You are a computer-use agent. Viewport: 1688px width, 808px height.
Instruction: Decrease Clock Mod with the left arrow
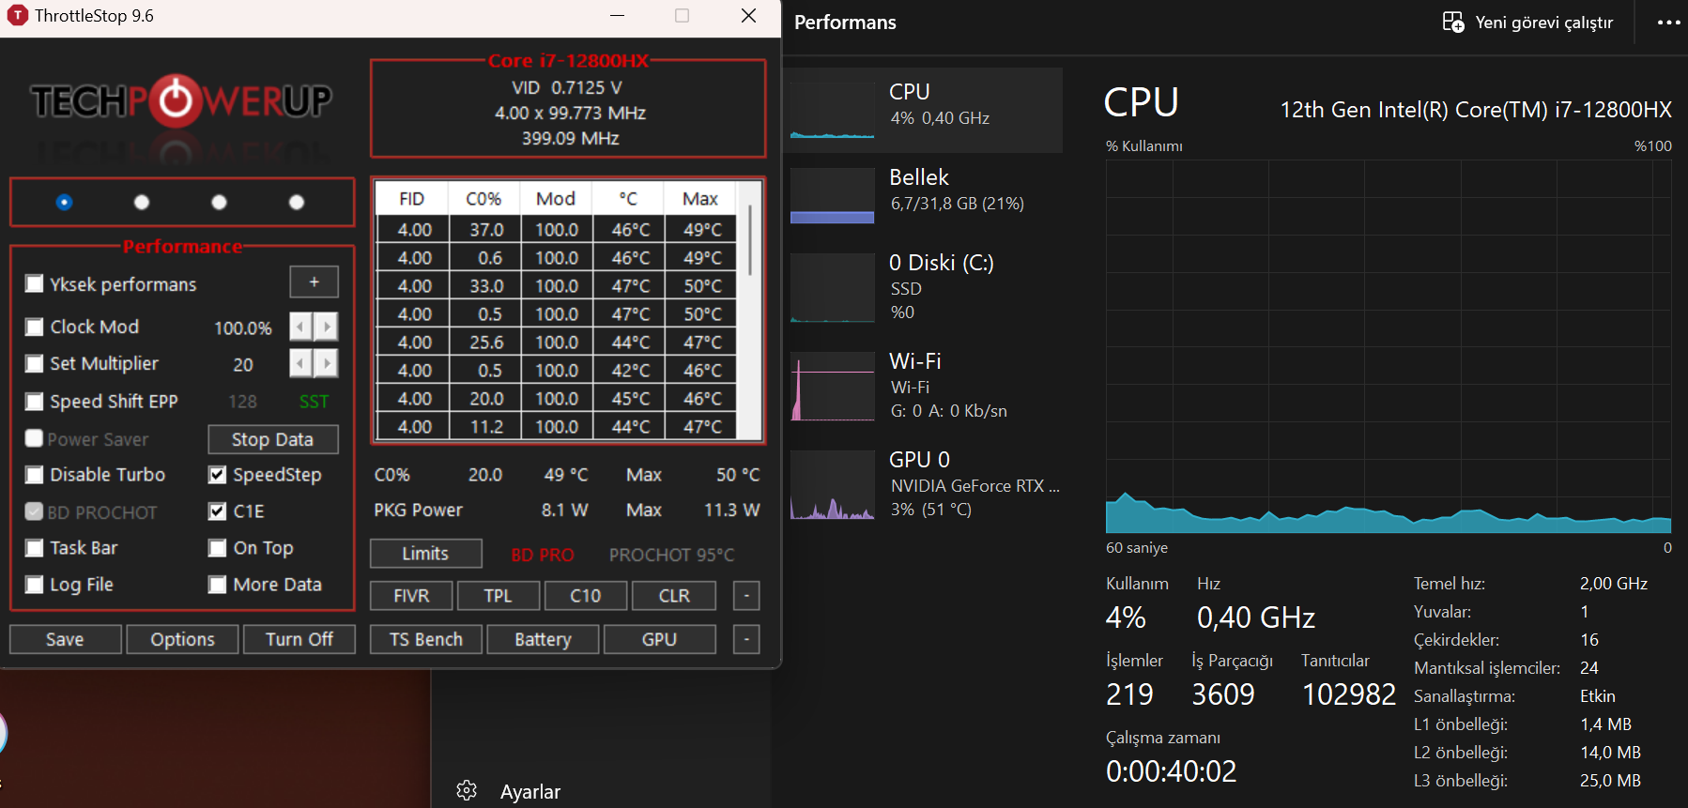click(x=300, y=327)
